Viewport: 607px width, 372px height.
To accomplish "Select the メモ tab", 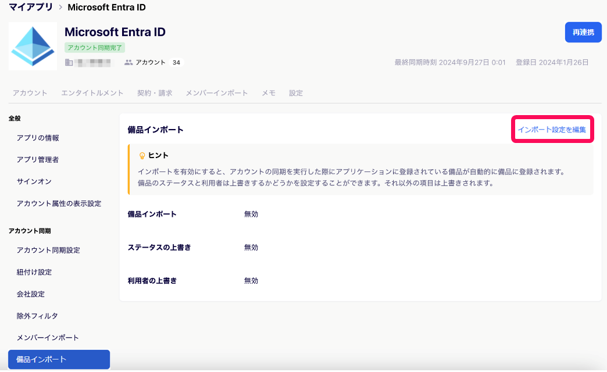I will pos(268,93).
